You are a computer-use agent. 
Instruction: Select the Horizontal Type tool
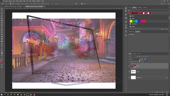point(2,46)
